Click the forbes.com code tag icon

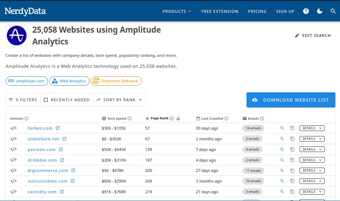14,128
